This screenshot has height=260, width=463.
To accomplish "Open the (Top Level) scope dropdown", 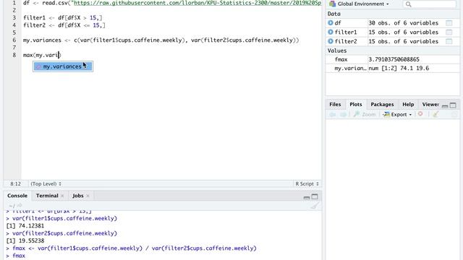I will [46, 183].
